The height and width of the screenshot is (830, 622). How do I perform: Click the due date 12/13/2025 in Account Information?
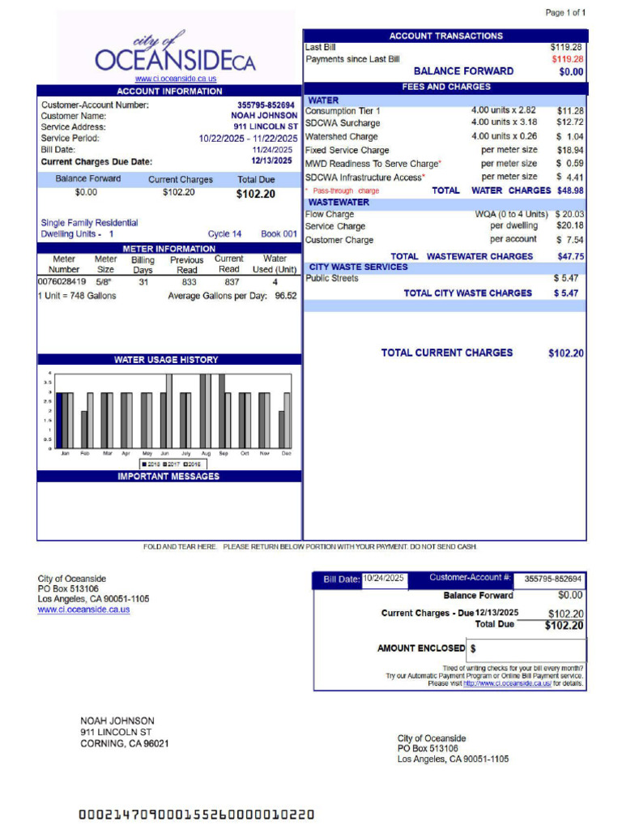coord(271,161)
